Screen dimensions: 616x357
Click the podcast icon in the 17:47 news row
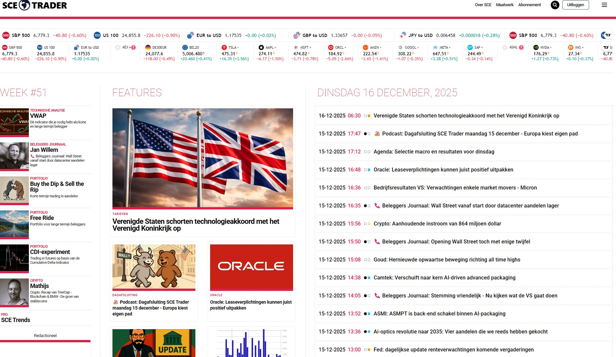pos(377,134)
